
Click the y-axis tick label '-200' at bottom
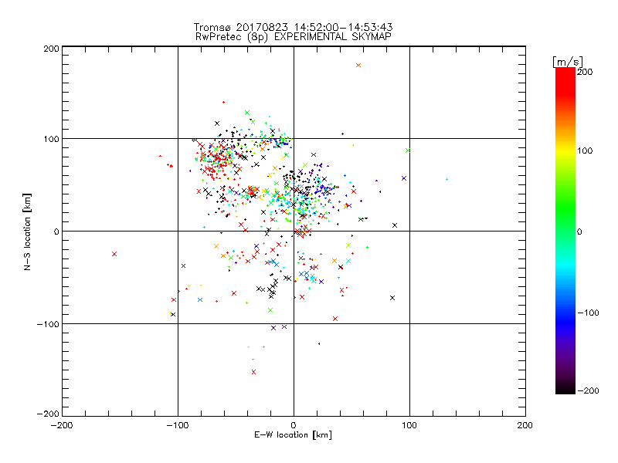coord(48,414)
